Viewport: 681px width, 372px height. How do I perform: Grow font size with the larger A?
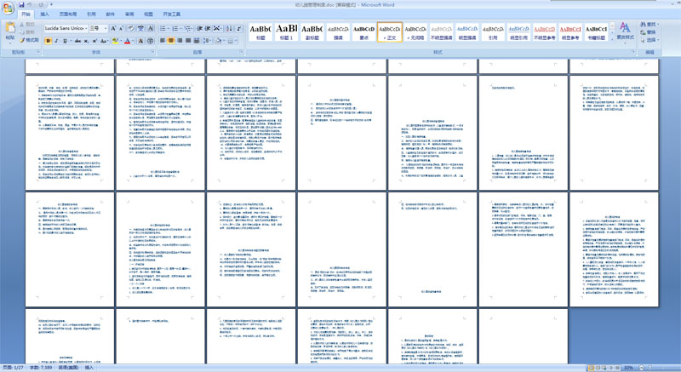[x=113, y=28]
